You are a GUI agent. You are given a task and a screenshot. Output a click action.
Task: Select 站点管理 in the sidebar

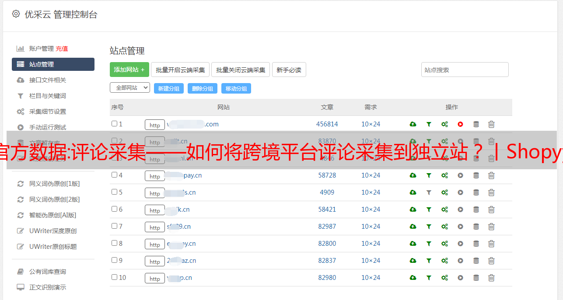pos(53,64)
